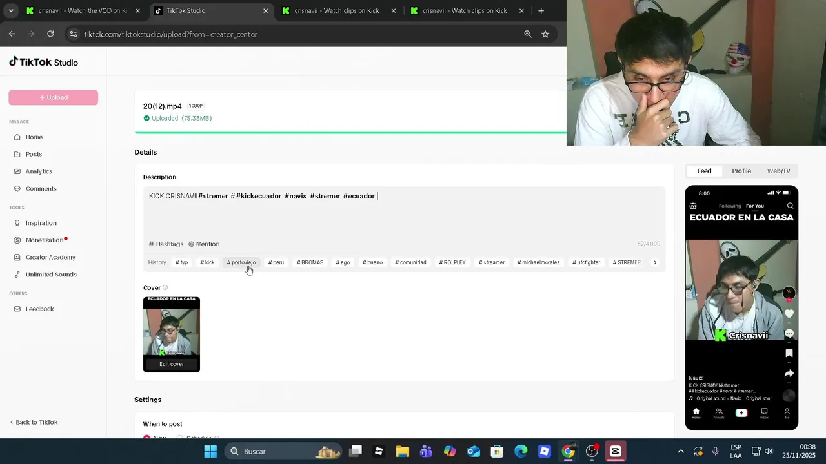Click the plus create button in preview
The width and height of the screenshot is (826, 464).
coord(741,412)
